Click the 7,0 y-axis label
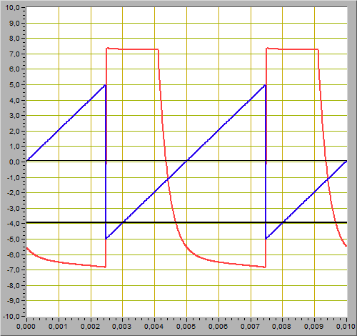357x336 pixels. 14,54
